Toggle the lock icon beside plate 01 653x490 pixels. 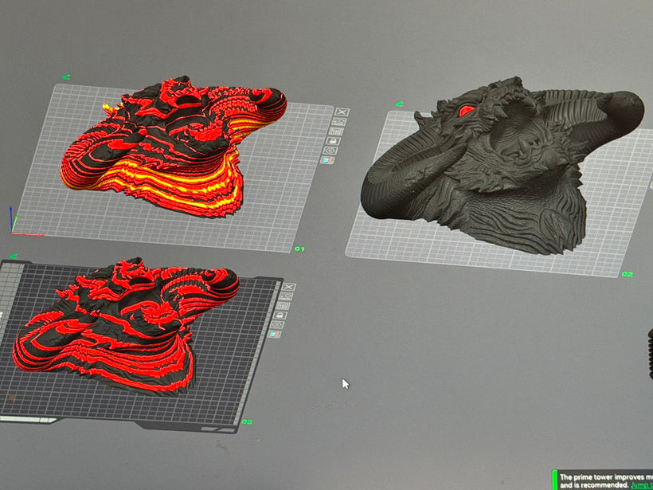coord(334,141)
